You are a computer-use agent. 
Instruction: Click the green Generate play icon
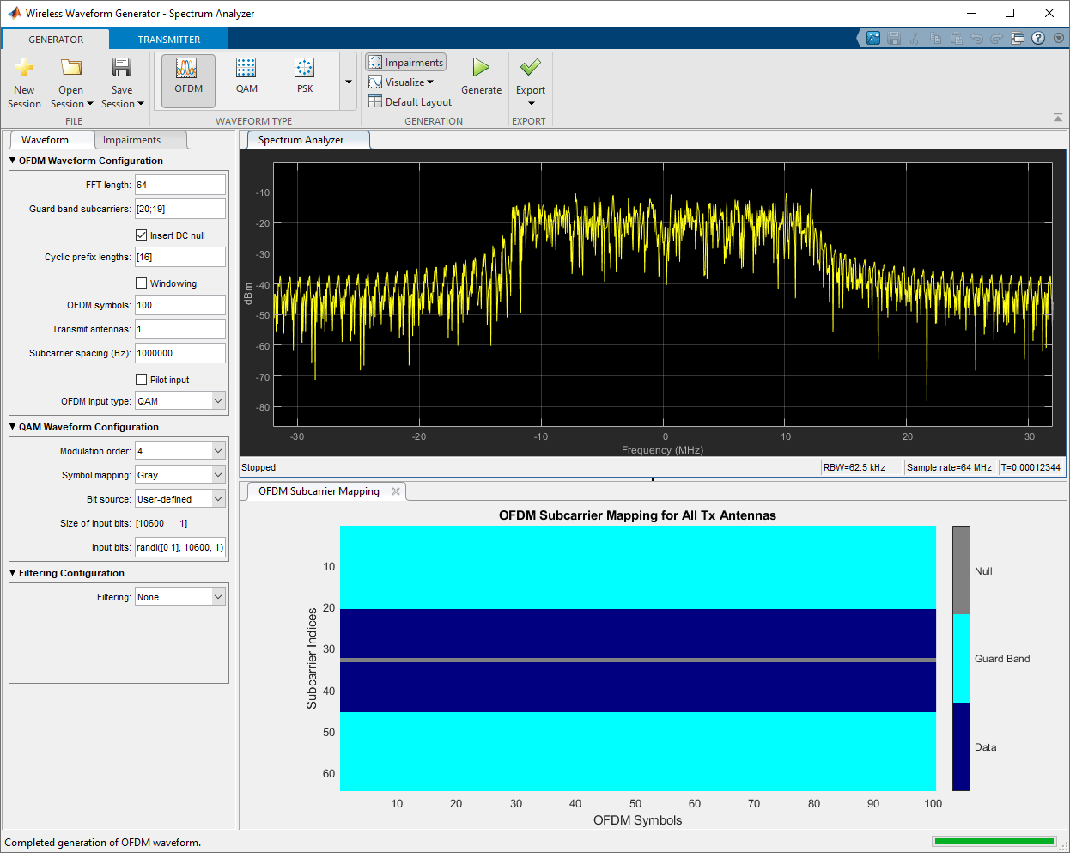(481, 68)
